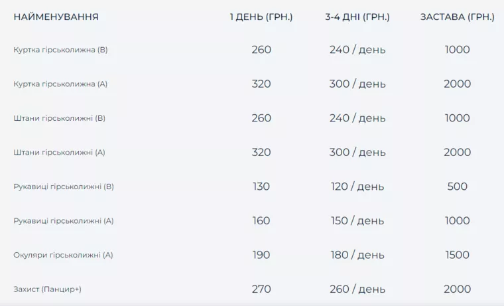Image resolution: width=504 pixels, height=306 pixels.
Task: Select the 160 one-day price cell
Action: [261, 221]
